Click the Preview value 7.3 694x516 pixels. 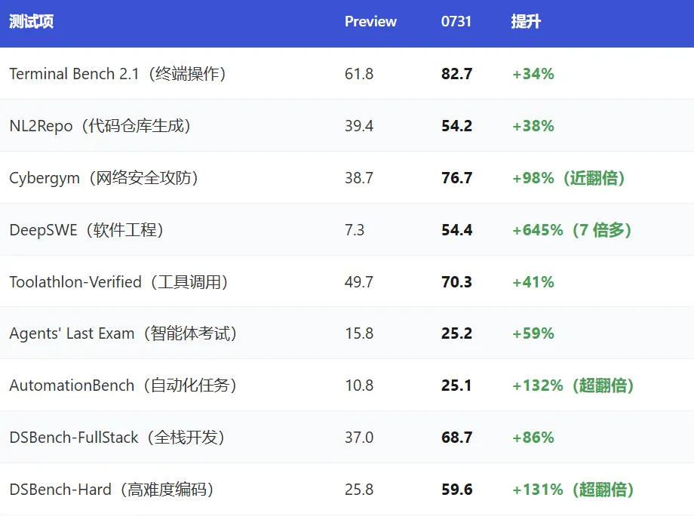[x=355, y=229]
